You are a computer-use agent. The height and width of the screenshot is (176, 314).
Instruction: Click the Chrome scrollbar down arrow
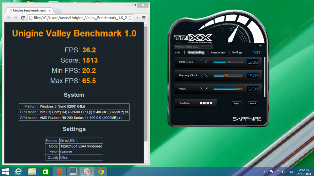[146, 161]
